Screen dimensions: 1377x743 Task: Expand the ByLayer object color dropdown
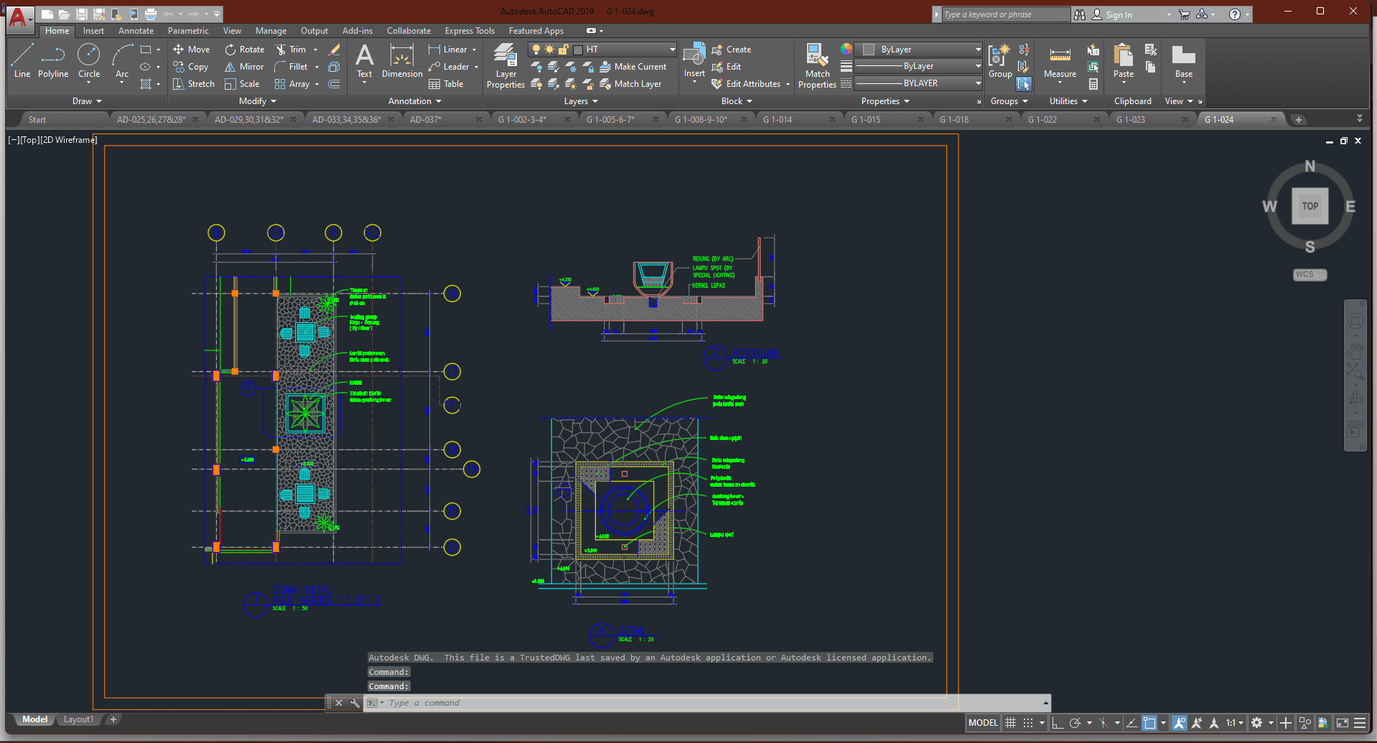(x=978, y=50)
